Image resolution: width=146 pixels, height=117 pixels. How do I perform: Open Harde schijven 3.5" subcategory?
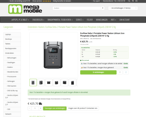click(12, 96)
